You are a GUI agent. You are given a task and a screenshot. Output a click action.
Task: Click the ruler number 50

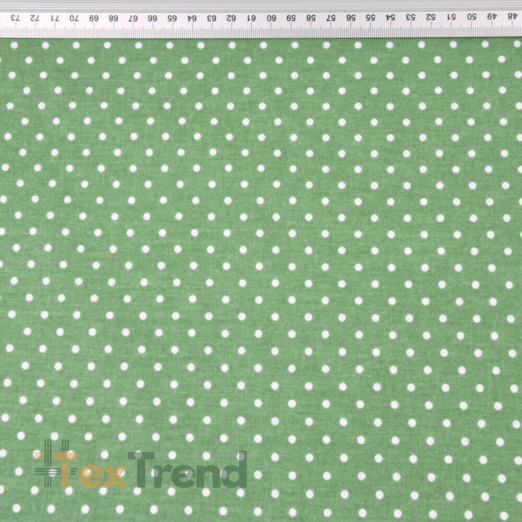[x=471, y=16]
